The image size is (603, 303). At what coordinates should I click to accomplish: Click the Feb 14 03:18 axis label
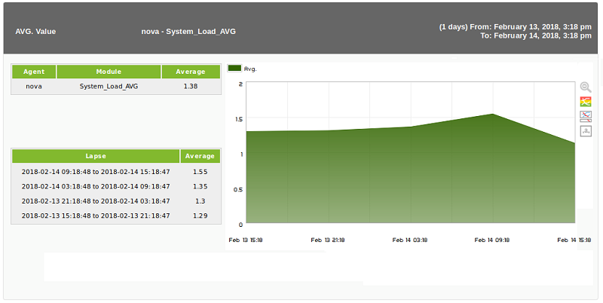[410, 240]
